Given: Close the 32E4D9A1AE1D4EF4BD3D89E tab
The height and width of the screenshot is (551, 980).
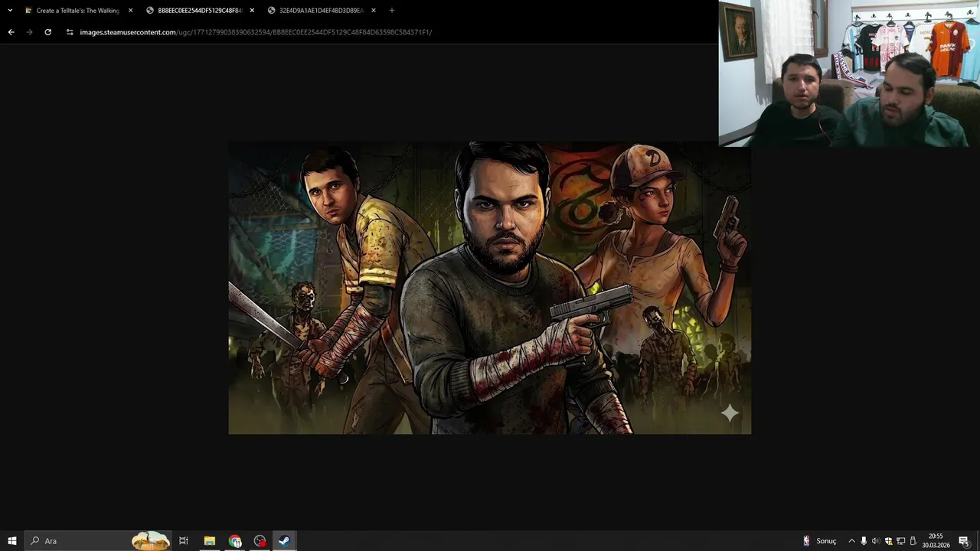Looking at the screenshot, I should pos(374,11).
